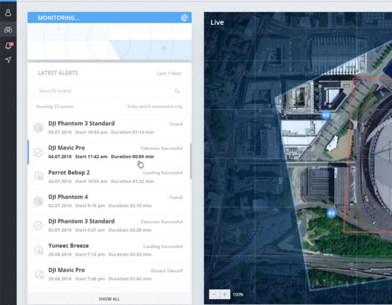The image size is (392, 305).
Task: Open the Yuneec Breeze alert
Action: (109, 250)
